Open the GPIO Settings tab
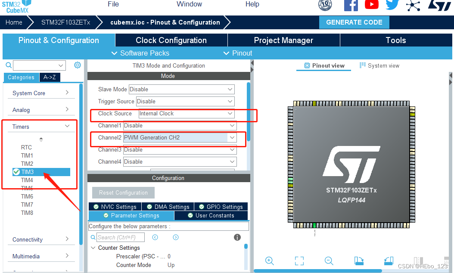The image size is (454, 273). 221,207
